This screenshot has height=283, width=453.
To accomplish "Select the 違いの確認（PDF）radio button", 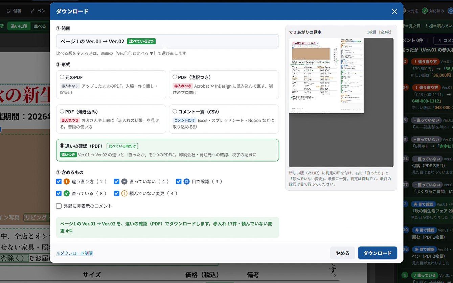I will 62,146.
